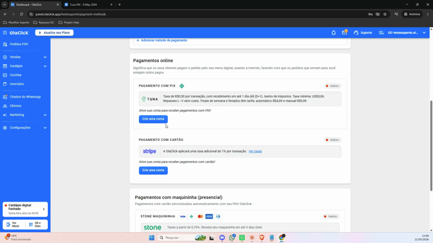This screenshot has height=243, width=433.
Task: Open WhatsApp from the Windows taskbar
Action: point(232,237)
